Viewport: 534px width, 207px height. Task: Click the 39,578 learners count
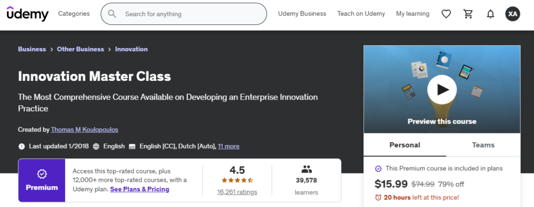pos(307,180)
